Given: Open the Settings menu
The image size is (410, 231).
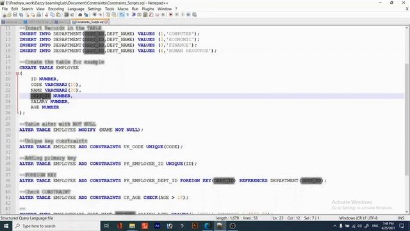Looking at the screenshot, I should (94, 9).
